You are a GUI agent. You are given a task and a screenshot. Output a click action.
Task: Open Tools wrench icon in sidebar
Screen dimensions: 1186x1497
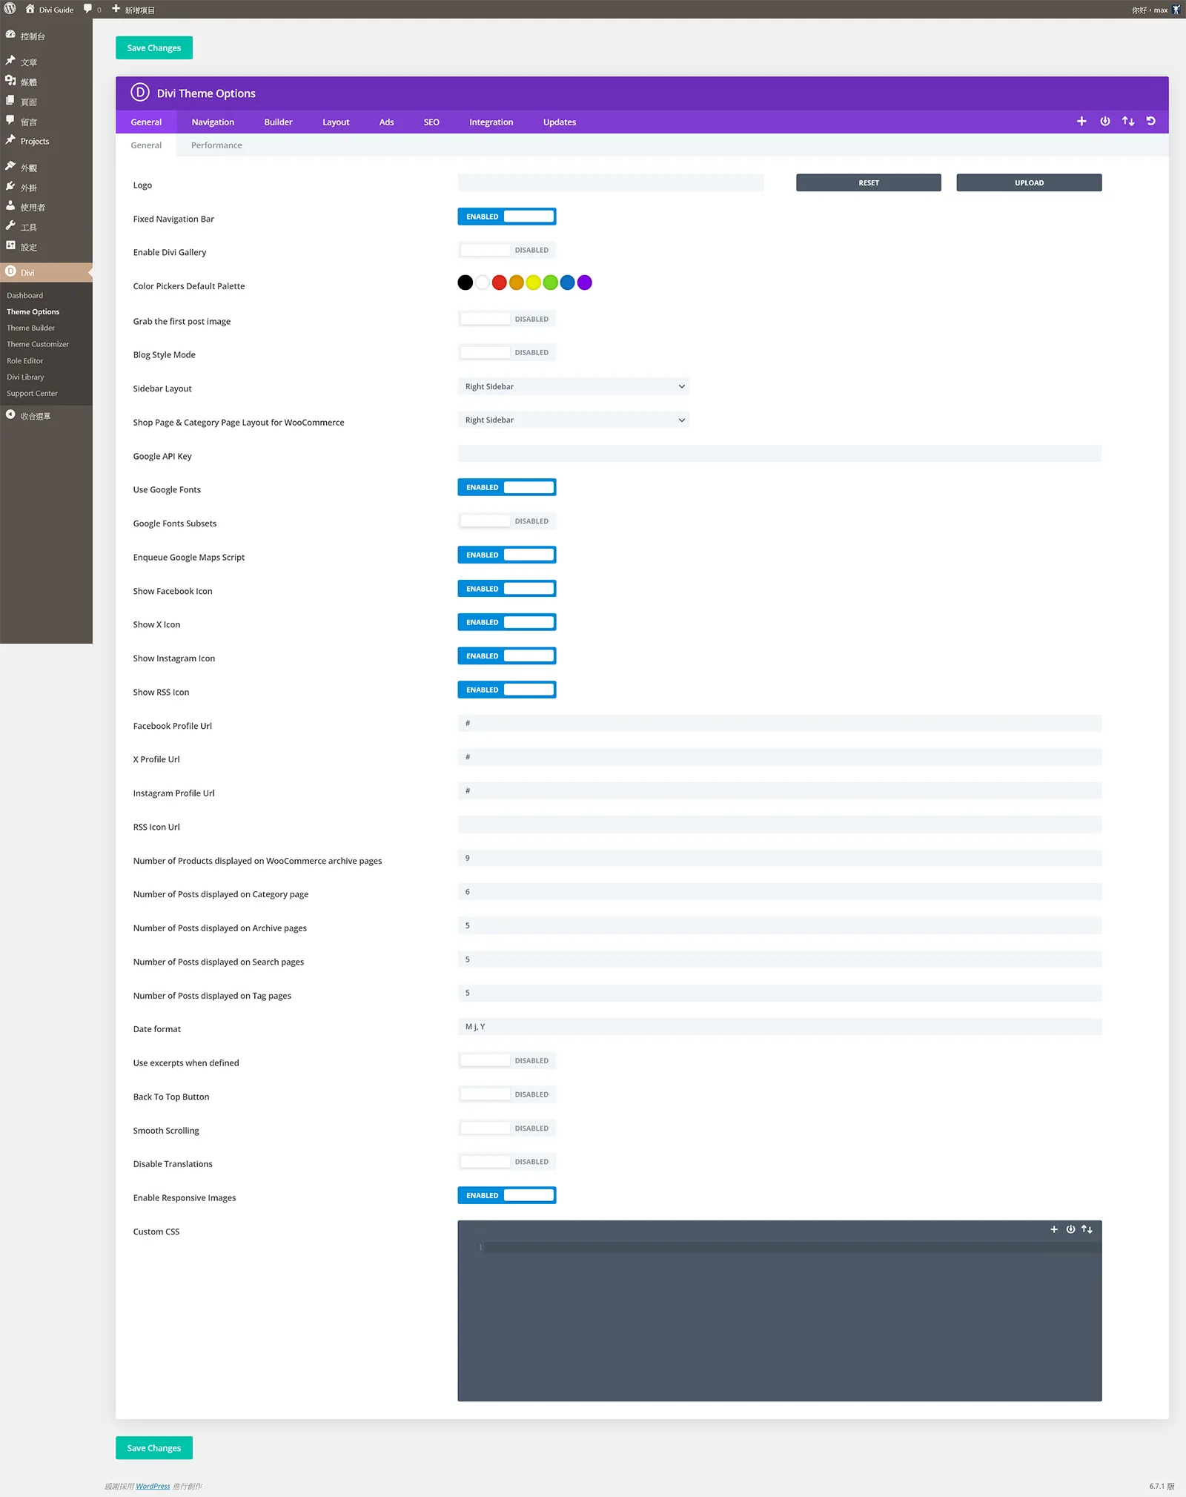click(x=10, y=226)
